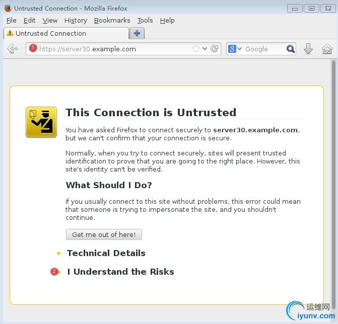Expand I Understand the Risks section

120,272
